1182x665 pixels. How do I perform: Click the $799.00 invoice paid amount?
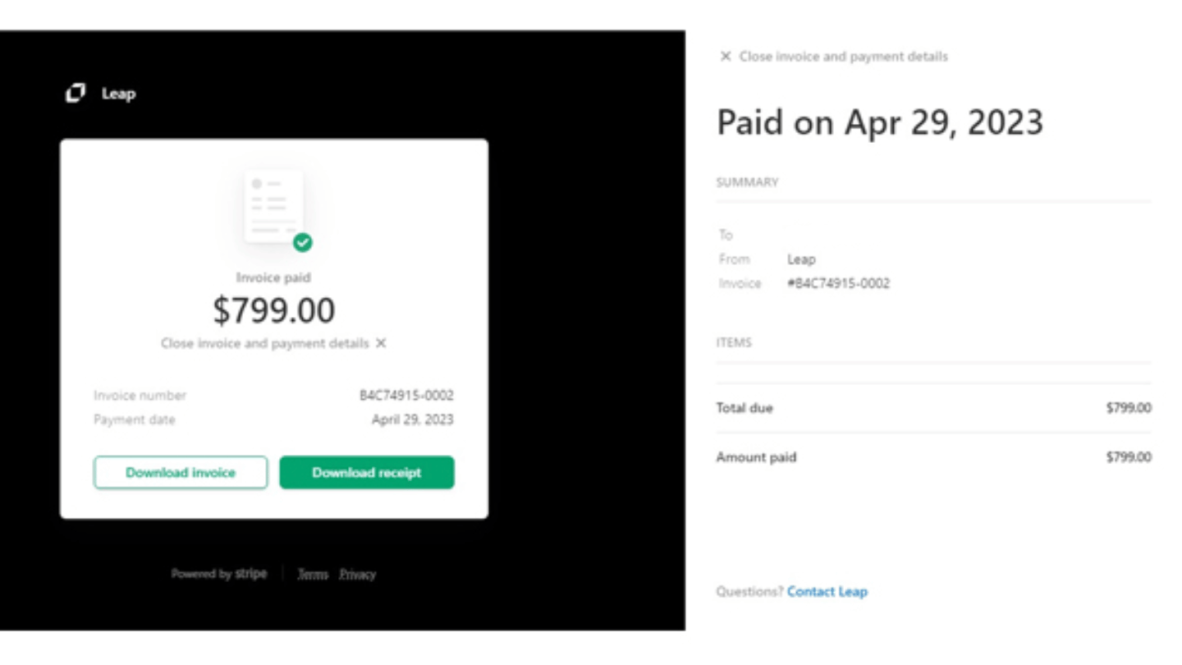click(x=274, y=310)
